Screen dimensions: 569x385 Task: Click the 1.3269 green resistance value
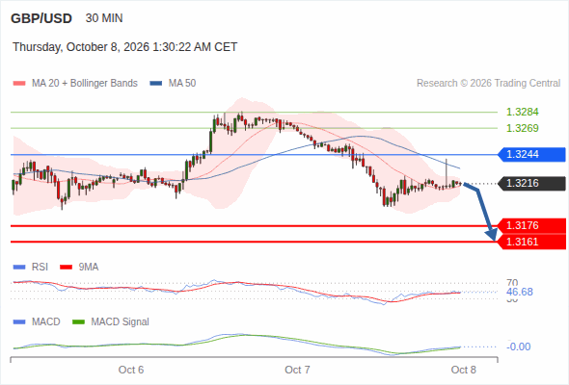(522, 128)
